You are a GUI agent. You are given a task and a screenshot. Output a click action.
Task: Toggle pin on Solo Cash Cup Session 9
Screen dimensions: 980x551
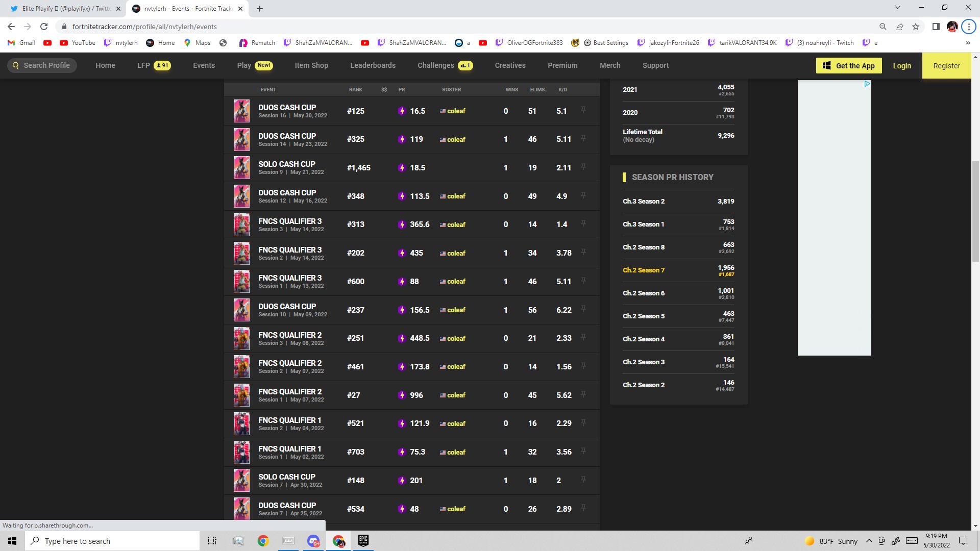[x=583, y=167]
